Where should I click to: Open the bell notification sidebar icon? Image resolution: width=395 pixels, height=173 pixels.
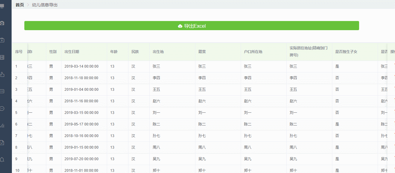2,160
